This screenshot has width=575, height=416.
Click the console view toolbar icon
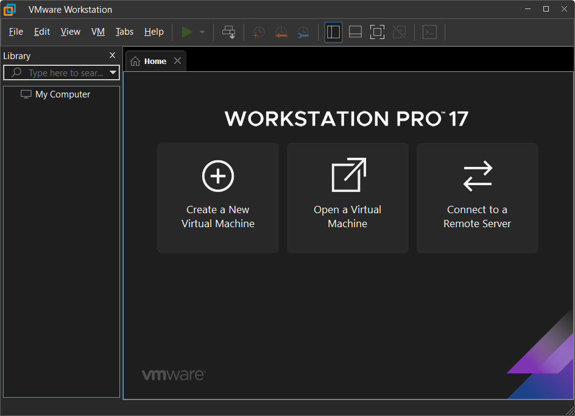[429, 32]
